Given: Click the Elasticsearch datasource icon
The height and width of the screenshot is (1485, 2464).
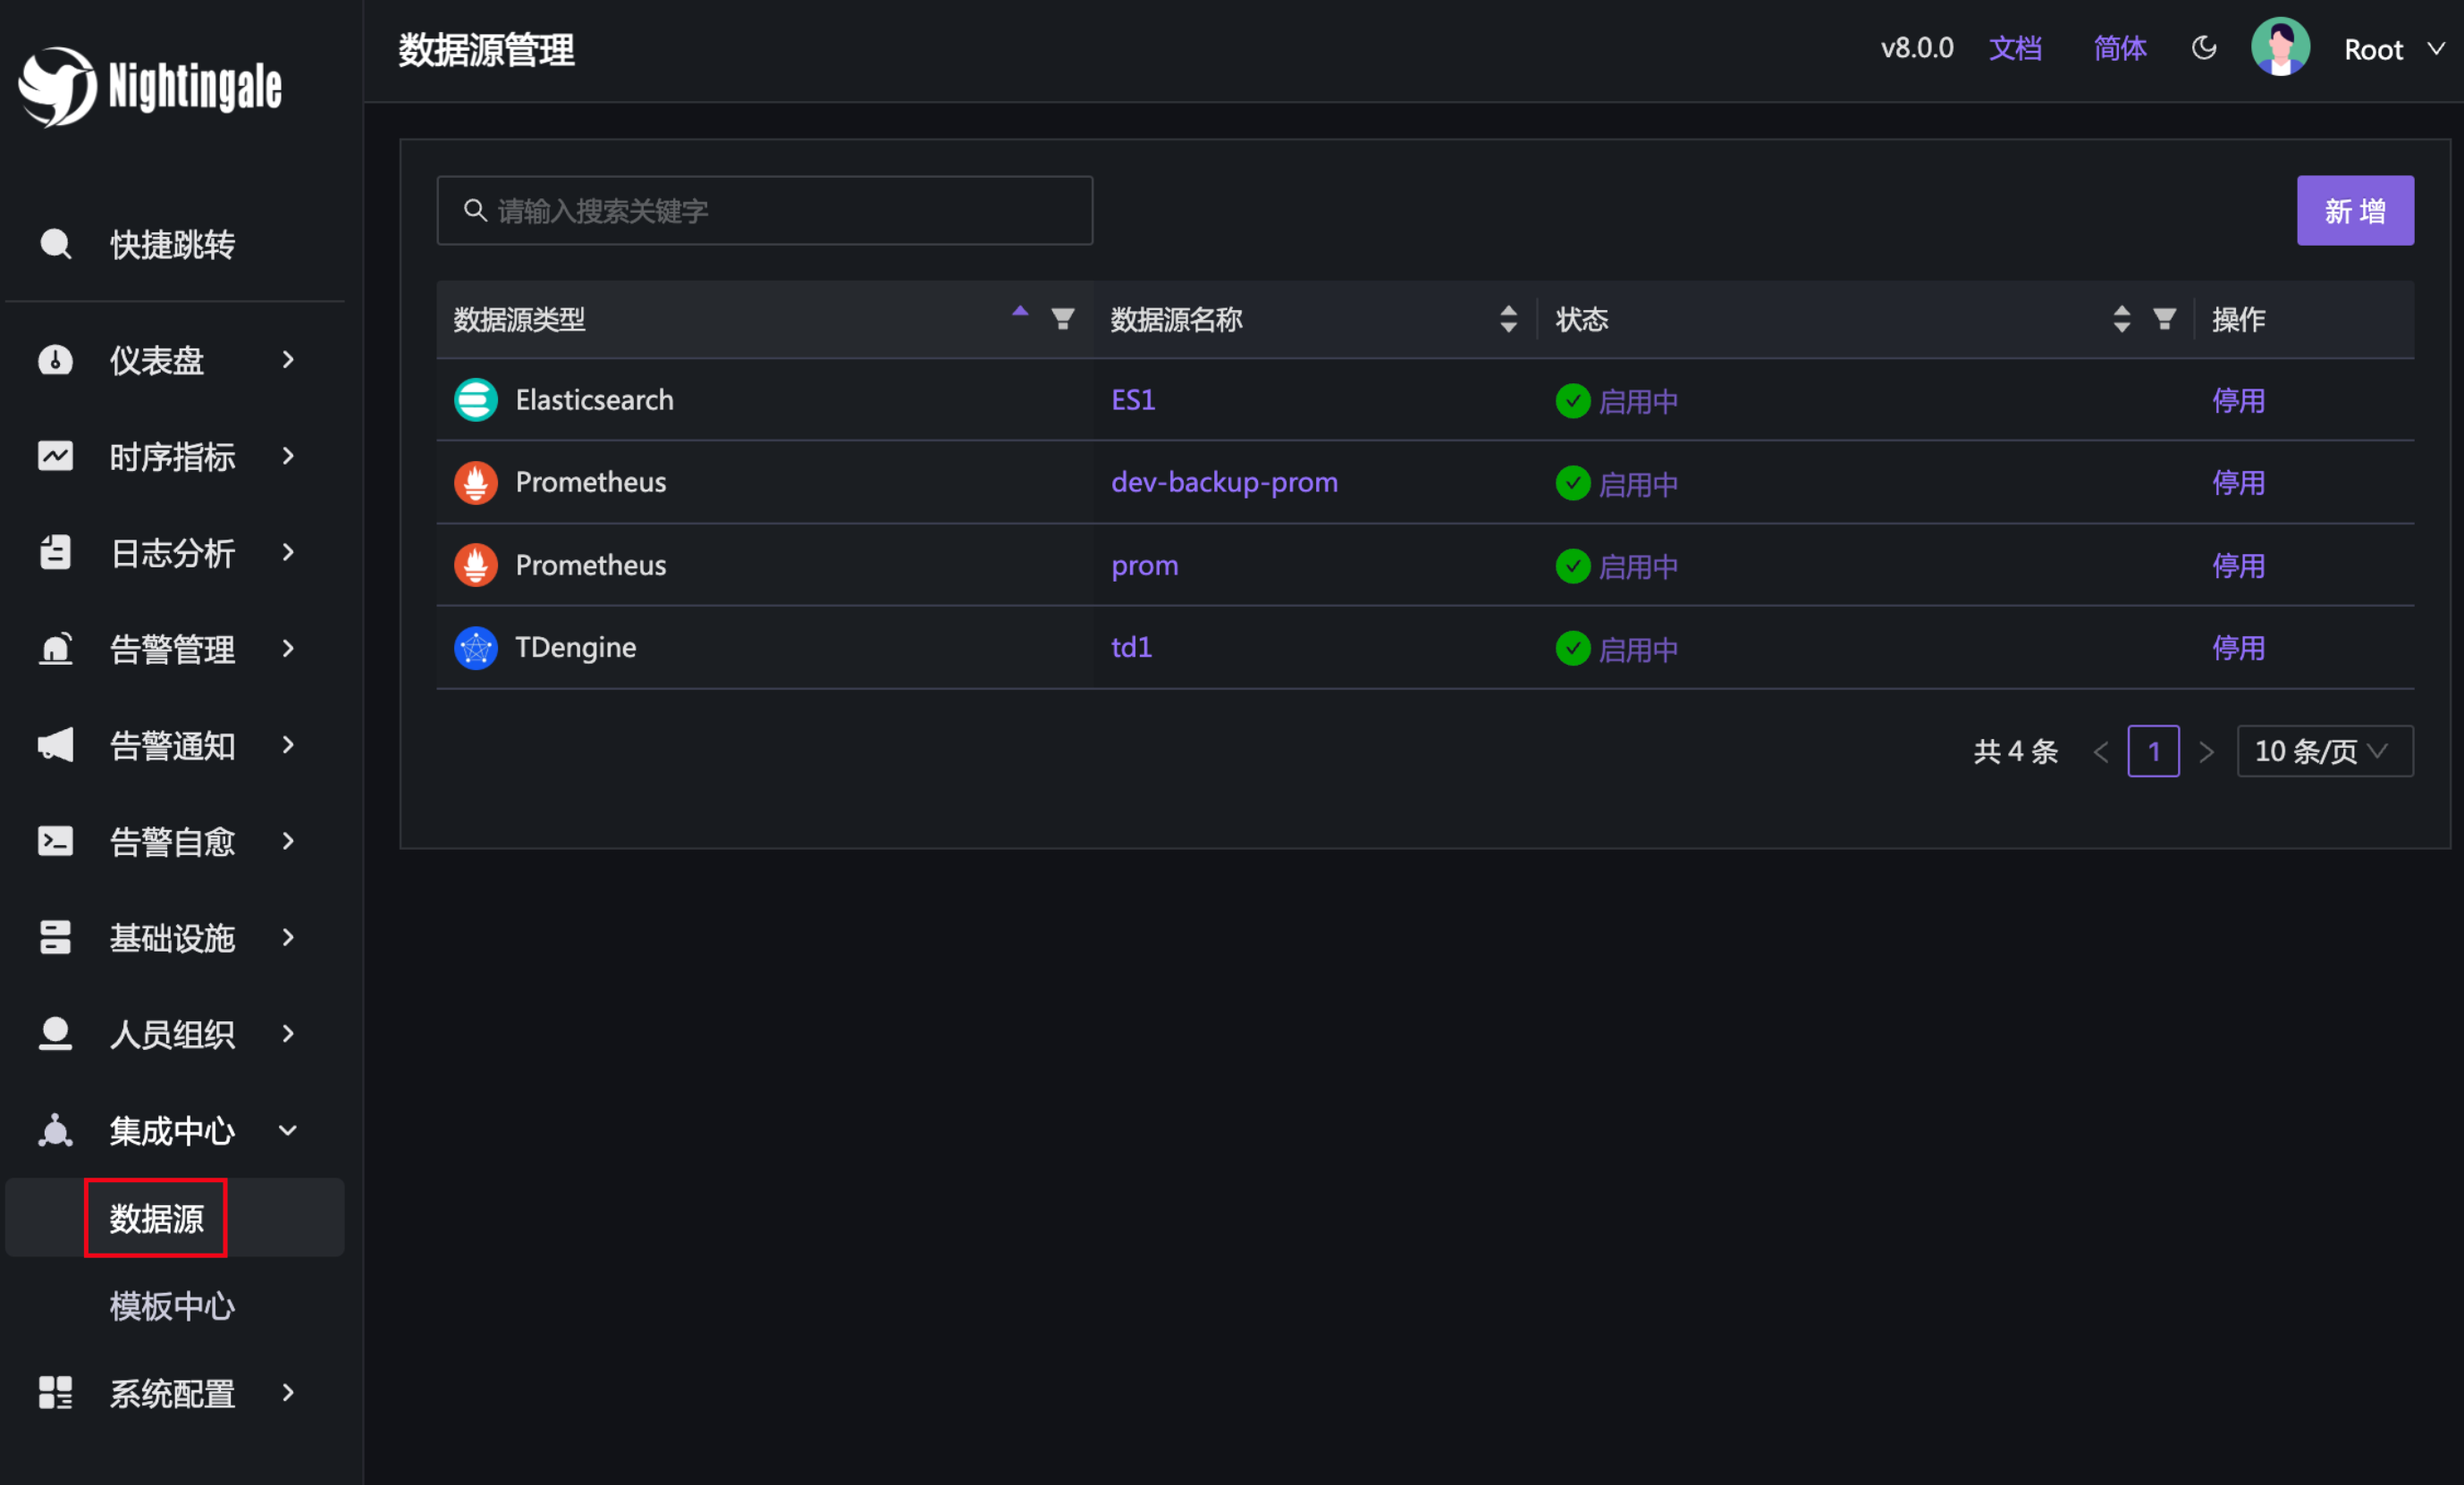Looking at the screenshot, I should (x=476, y=399).
